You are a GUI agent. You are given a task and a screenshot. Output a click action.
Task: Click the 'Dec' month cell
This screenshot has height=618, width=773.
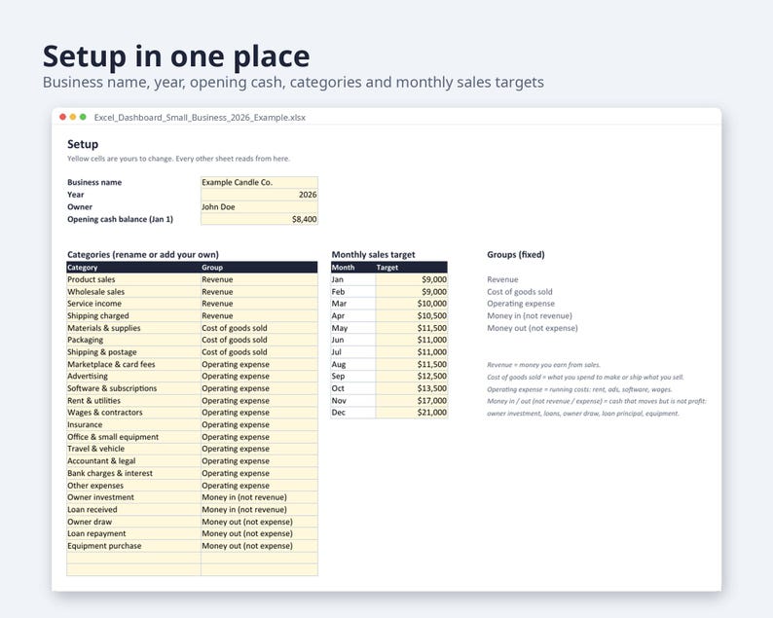coord(353,413)
